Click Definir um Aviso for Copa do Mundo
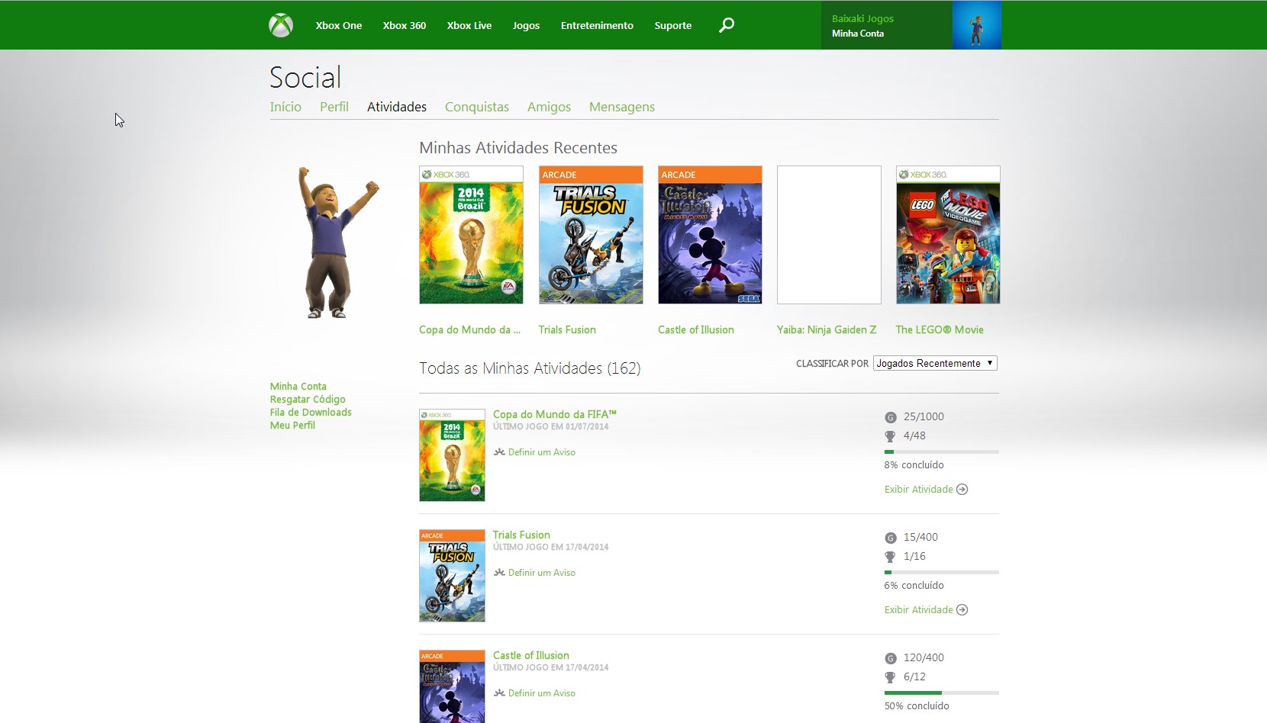The height and width of the screenshot is (723, 1267). (542, 452)
